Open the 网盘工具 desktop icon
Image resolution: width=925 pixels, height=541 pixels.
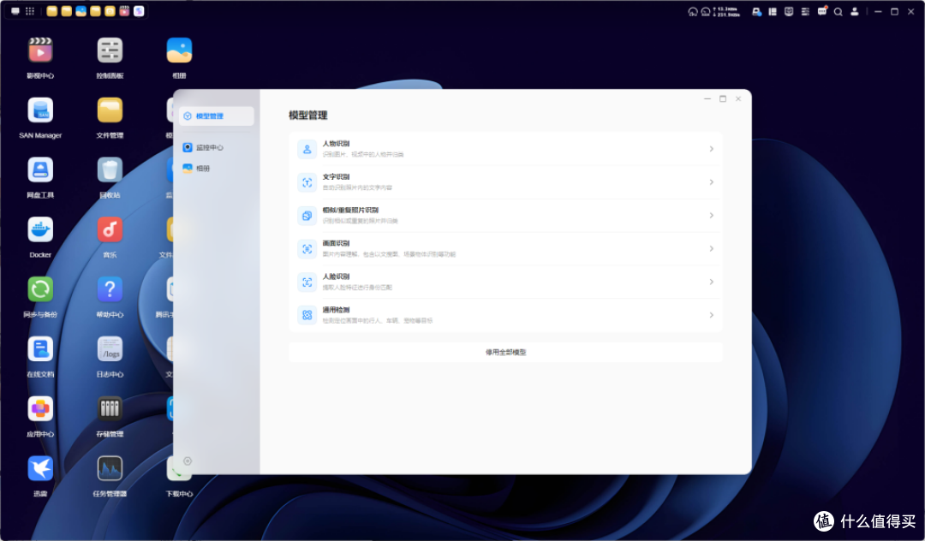pyautogui.click(x=40, y=169)
